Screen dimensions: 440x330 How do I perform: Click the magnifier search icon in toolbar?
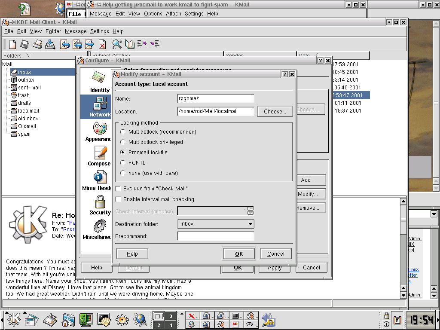[x=117, y=44]
